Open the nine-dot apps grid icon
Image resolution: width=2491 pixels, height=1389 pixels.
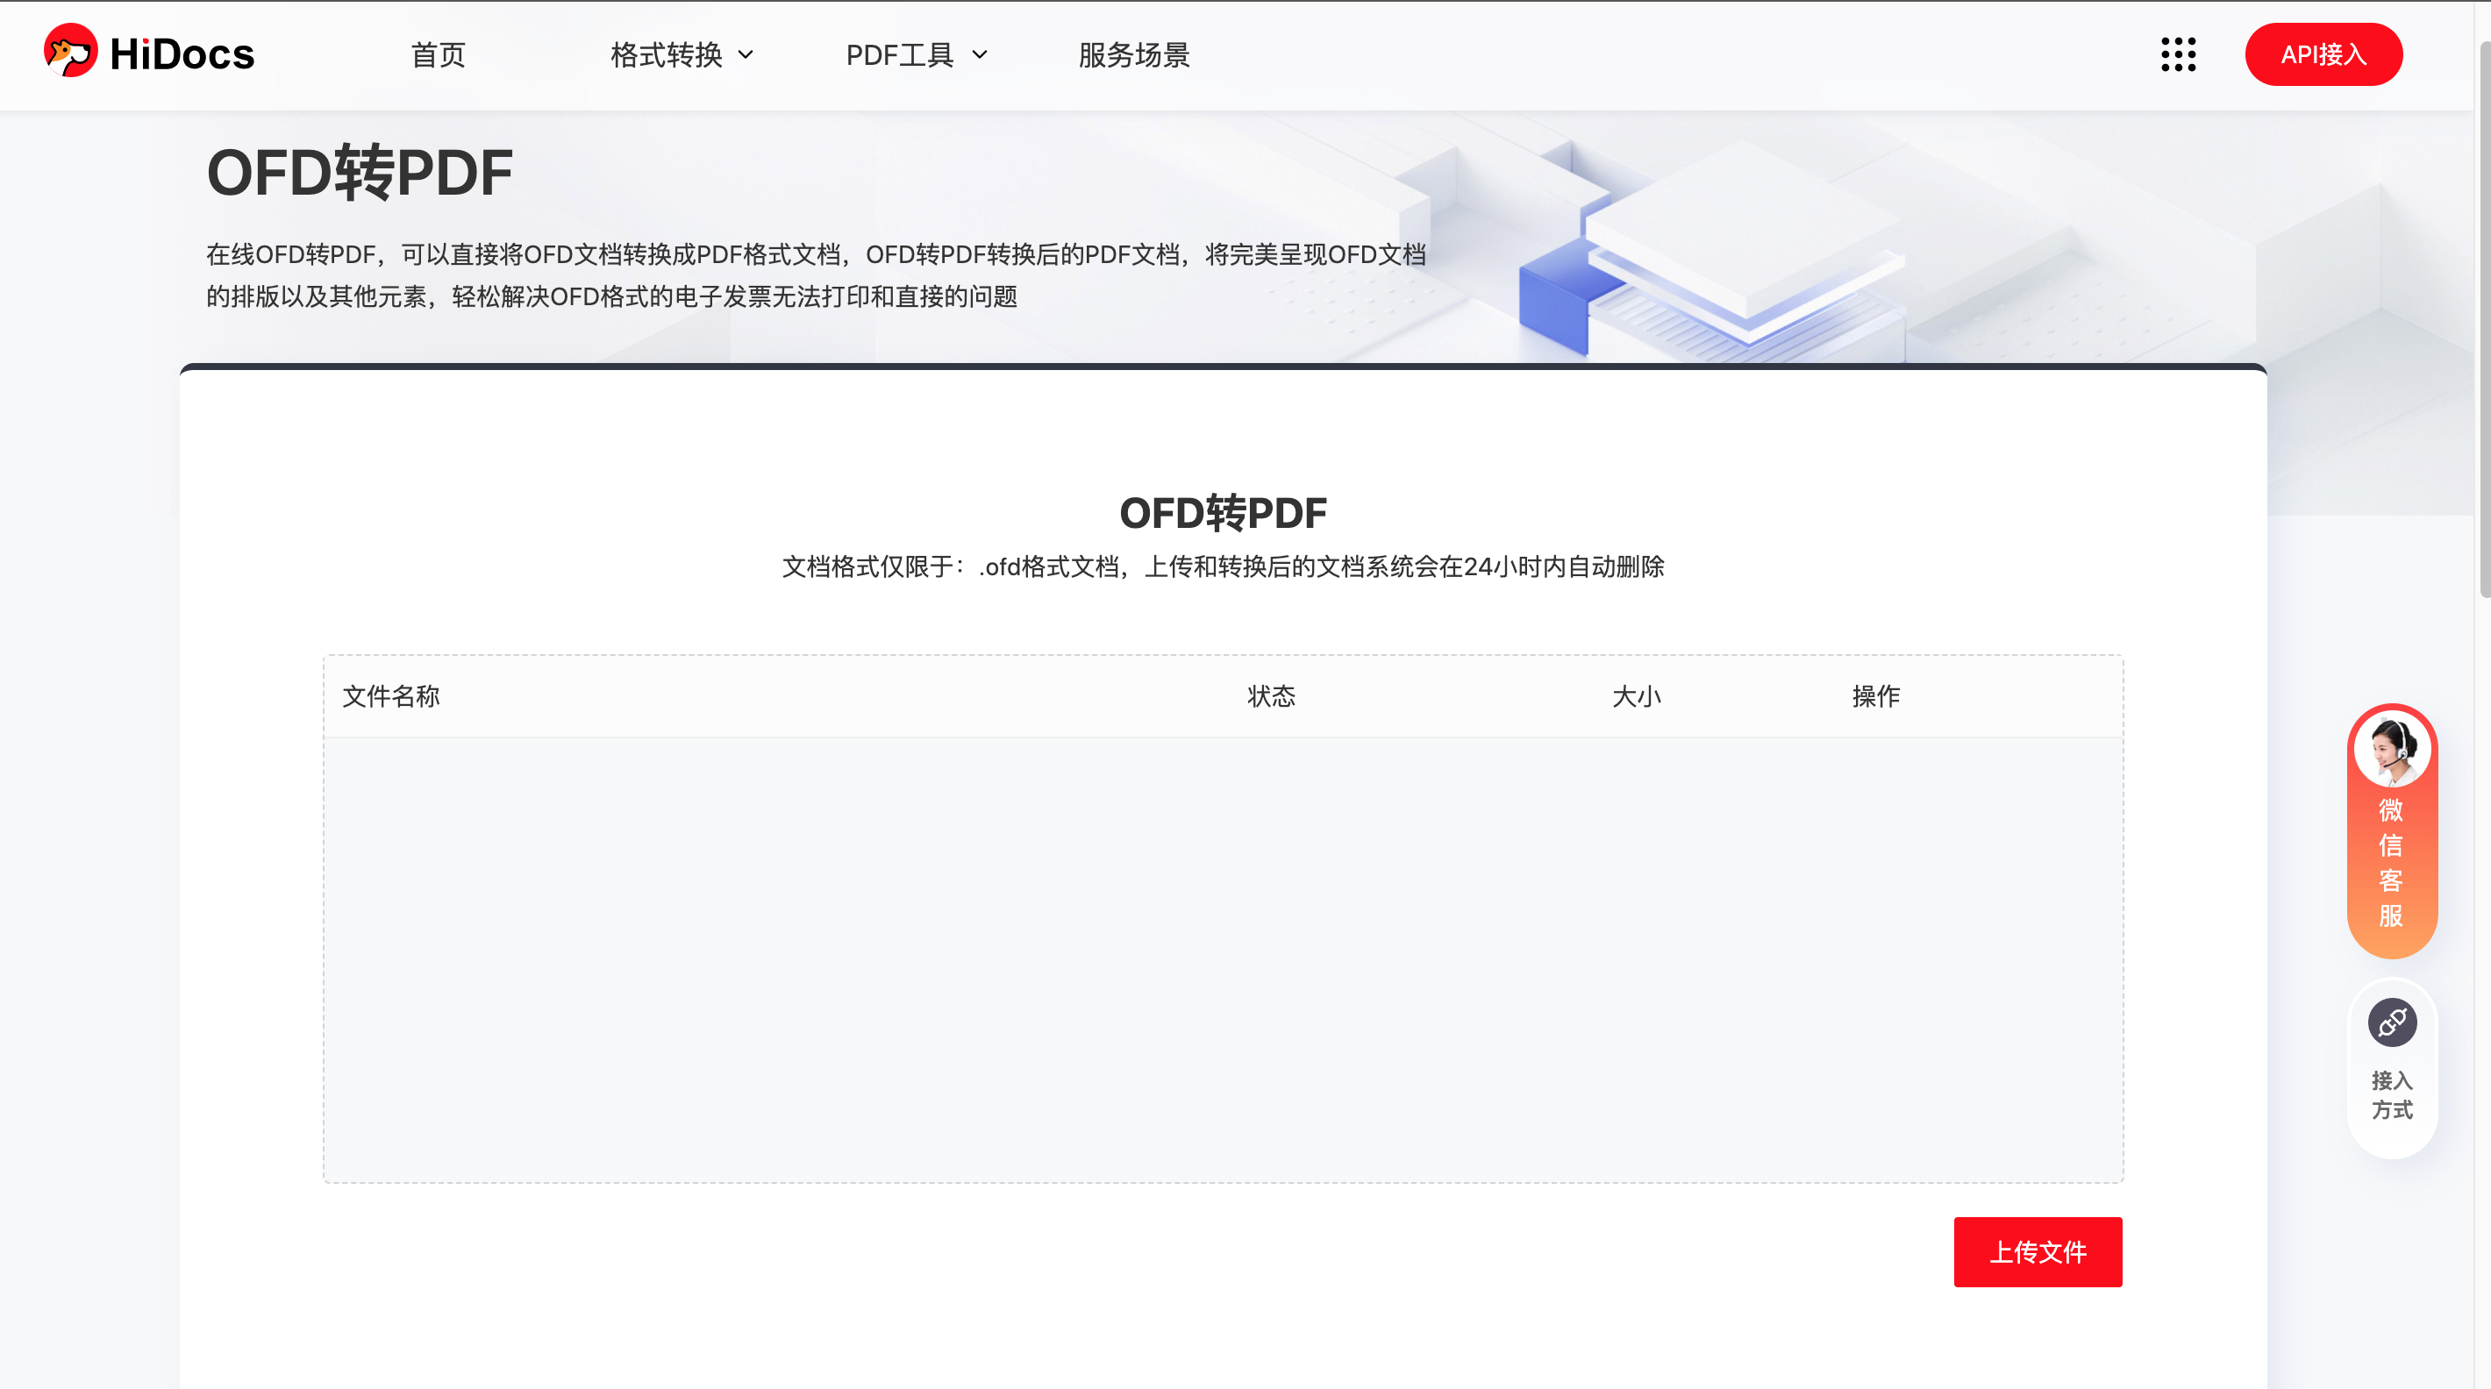[x=2179, y=54]
